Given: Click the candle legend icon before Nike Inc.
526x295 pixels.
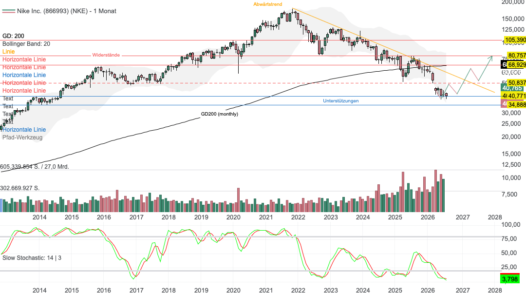Looking at the screenshot, I should coord(8,11).
